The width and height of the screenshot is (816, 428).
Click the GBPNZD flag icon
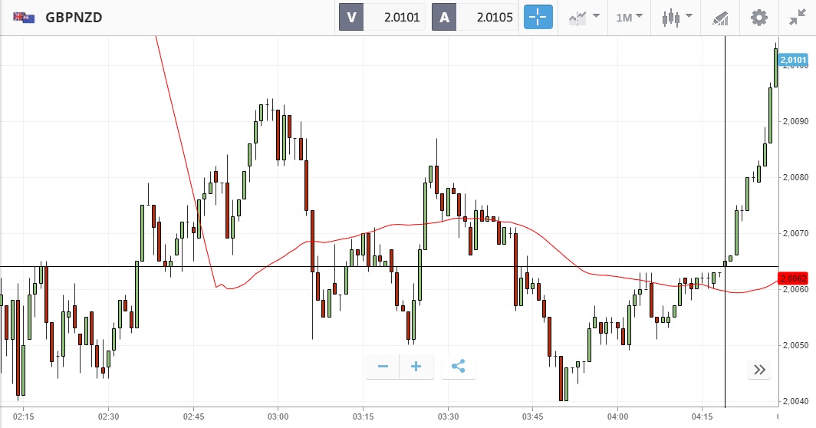pos(23,17)
